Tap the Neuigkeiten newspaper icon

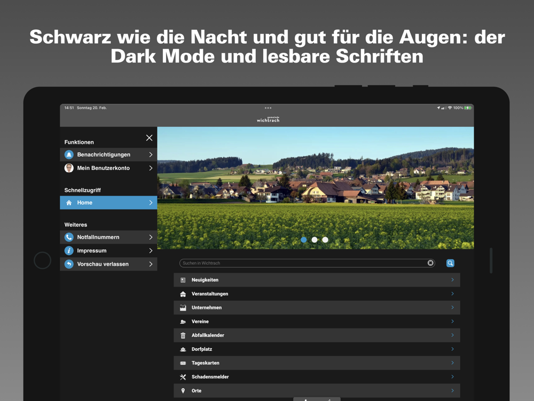[x=183, y=280]
